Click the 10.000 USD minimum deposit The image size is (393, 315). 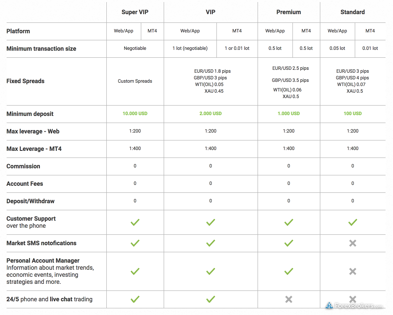pos(135,113)
